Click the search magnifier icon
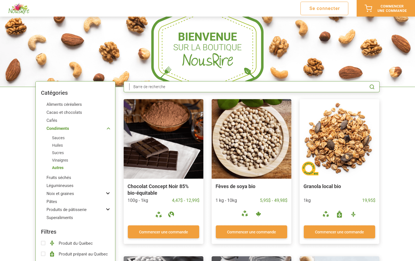The image size is (415, 261). [372, 87]
